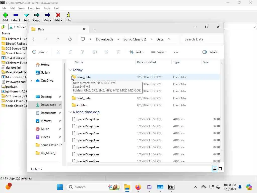Click the 7-Zip Info button
This screenshot has height=193, width=257.
[x=68, y=17]
